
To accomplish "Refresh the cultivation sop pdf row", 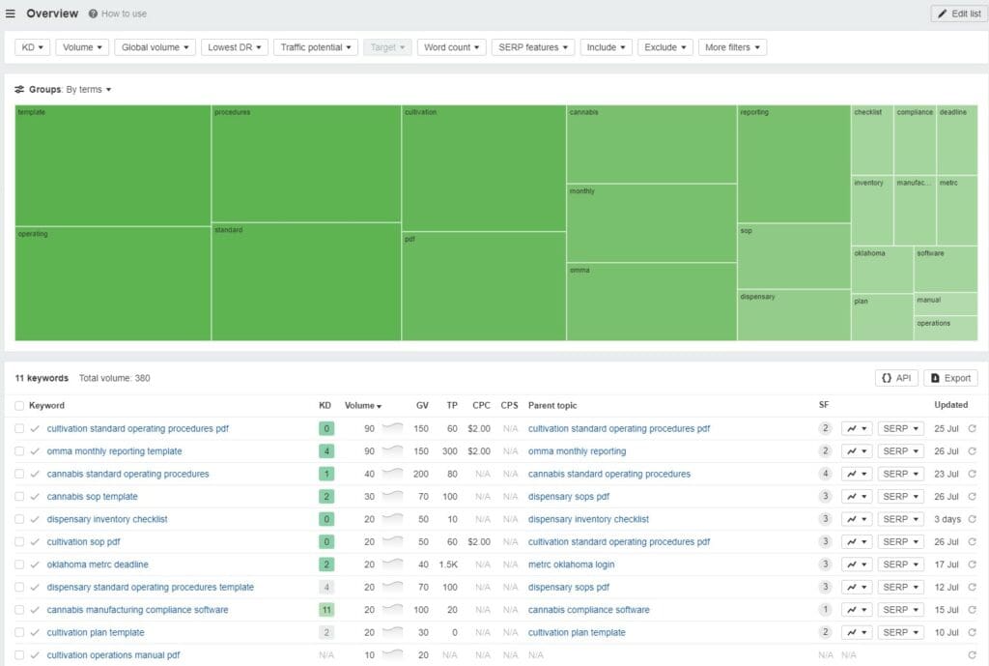I will tap(972, 541).
